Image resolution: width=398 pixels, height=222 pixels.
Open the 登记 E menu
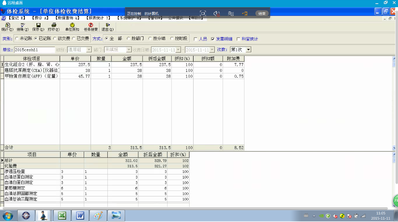(x=17, y=18)
